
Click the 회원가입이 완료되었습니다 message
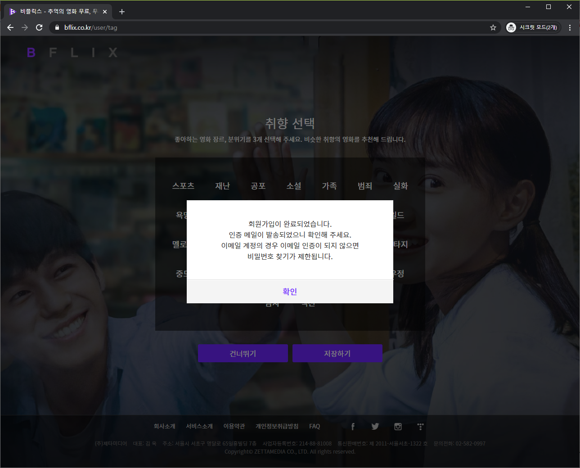(290, 224)
